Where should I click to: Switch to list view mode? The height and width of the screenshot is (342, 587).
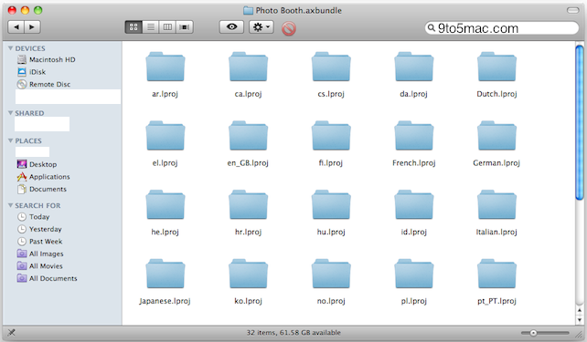(151, 26)
